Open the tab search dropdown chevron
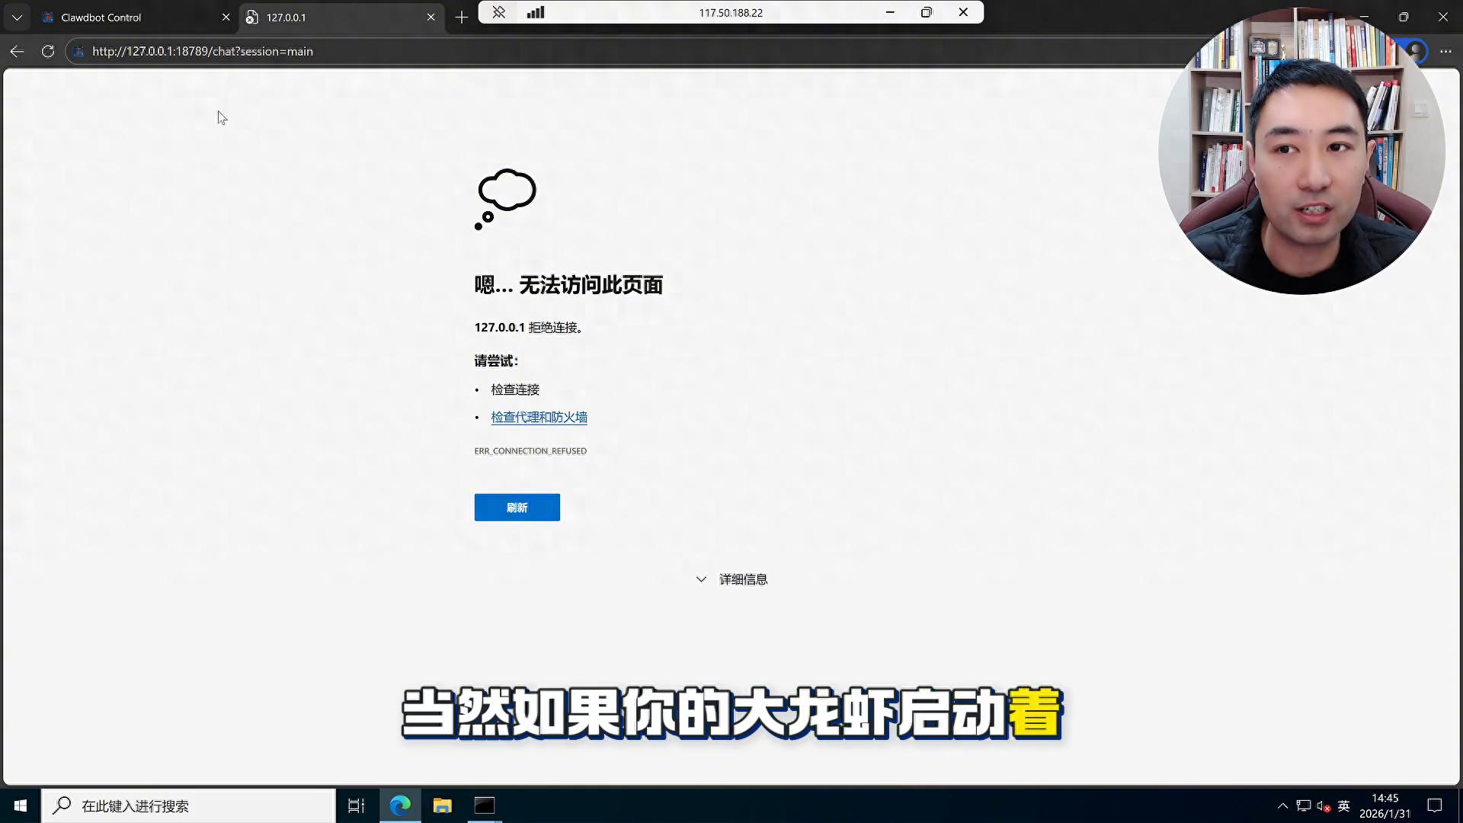1463x823 pixels. pos(17,17)
